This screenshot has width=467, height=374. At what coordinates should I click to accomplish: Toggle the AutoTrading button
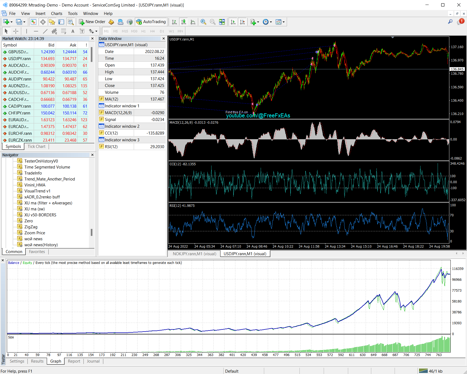151,22
